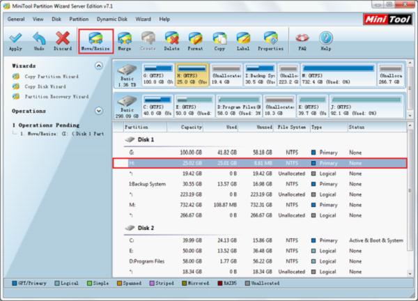Click the Copy partition icon
Image resolution: width=418 pixels, height=301 pixels.
pyautogui.click(x=219, y=38)
